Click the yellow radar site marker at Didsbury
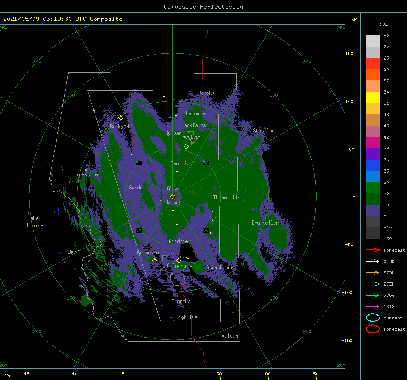This screenshot has width=407, height=380. (x=173, y=197)
